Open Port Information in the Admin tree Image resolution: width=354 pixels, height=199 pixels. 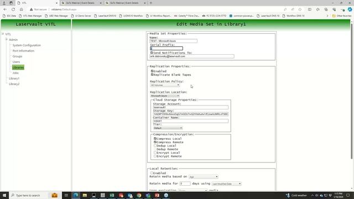[x=23, y=51]
